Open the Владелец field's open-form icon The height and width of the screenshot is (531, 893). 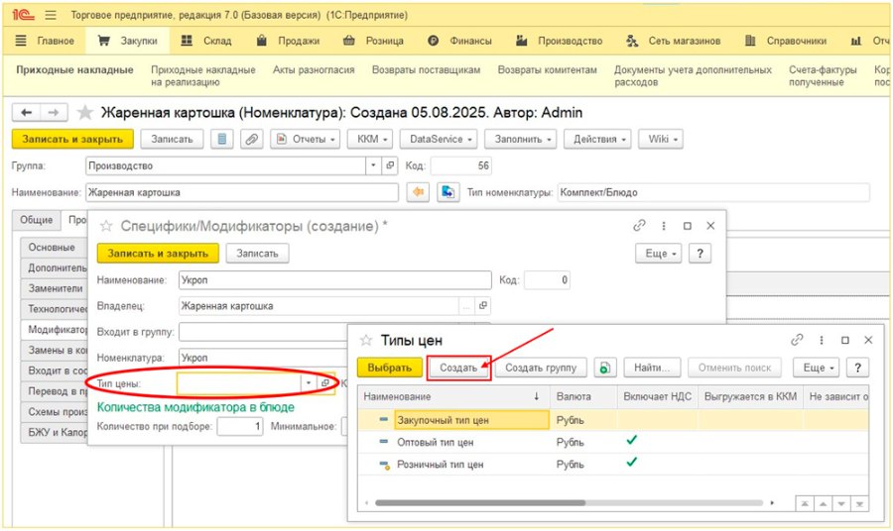point(483,305)
